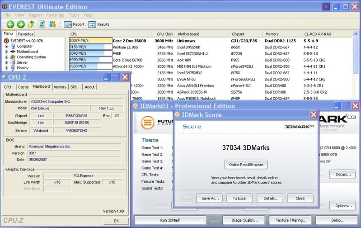Click Details... button in 3DMark03 main window
Viewport: 361px width, 228px height.
click(x=342, y=174)
